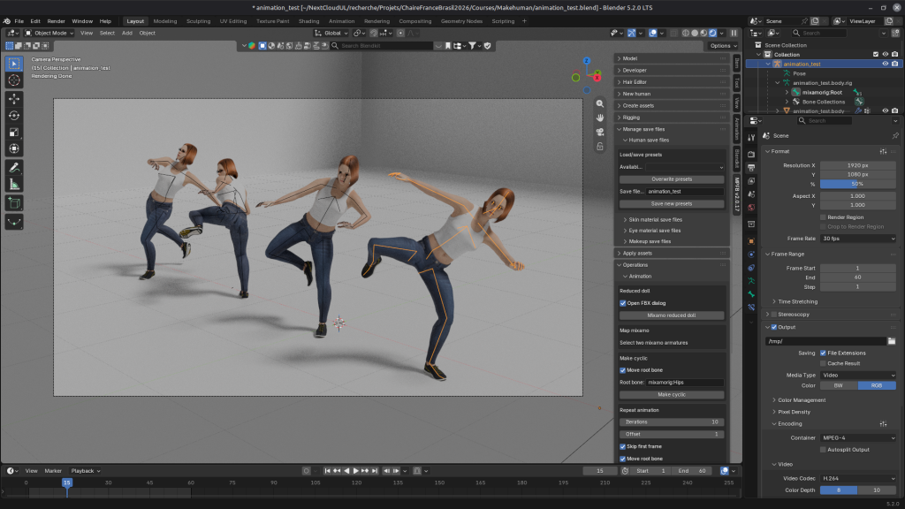Click the Blender logo icon
This screenshot has height=509, width=905.
pos(7,21)
